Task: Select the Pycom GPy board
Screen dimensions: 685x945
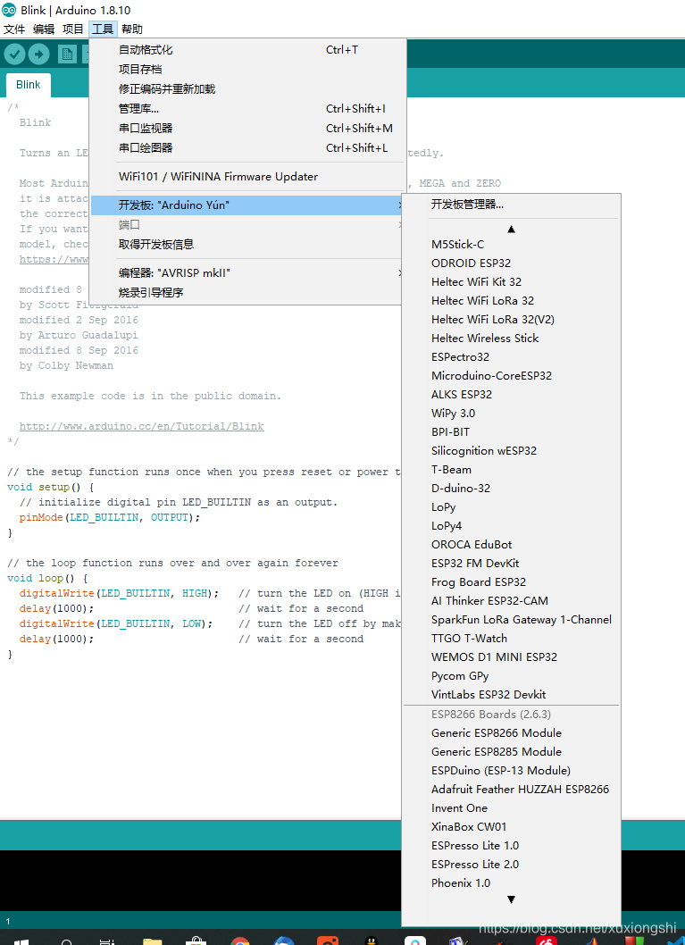Action: tap(512, 676)
